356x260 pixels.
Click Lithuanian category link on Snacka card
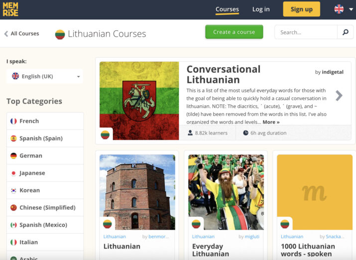coord(292,237)
